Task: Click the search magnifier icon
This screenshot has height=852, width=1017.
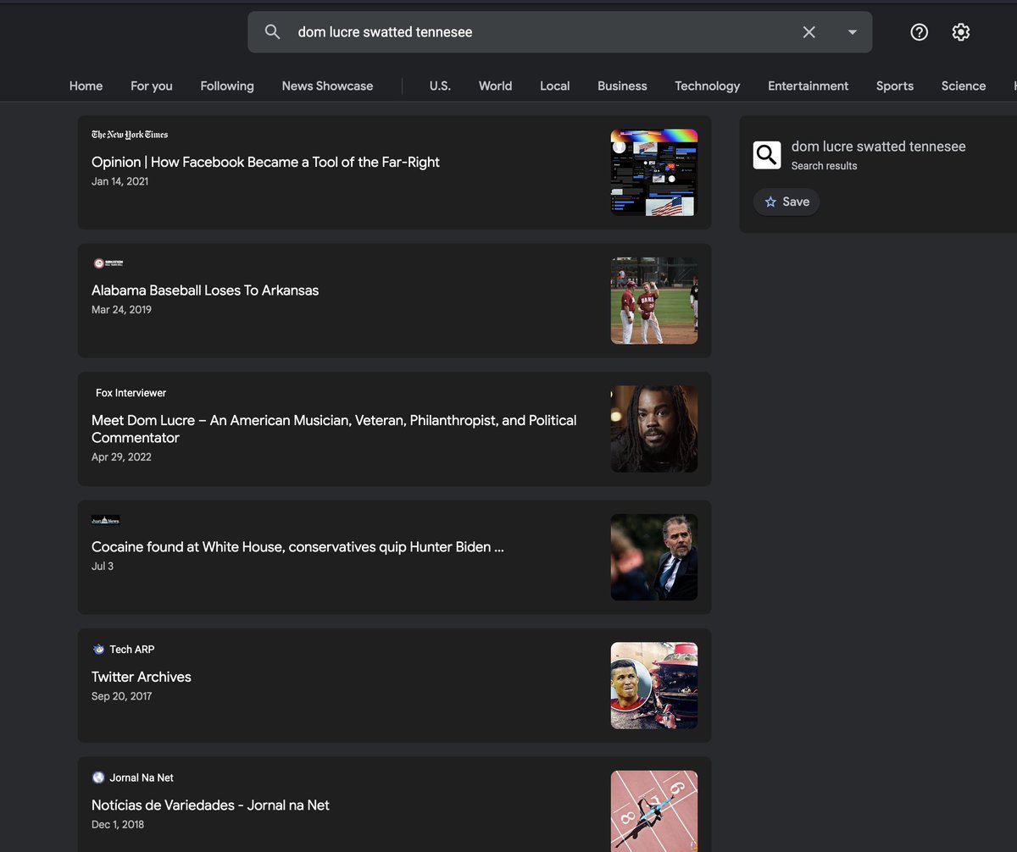Action: [x=272, y=32]
